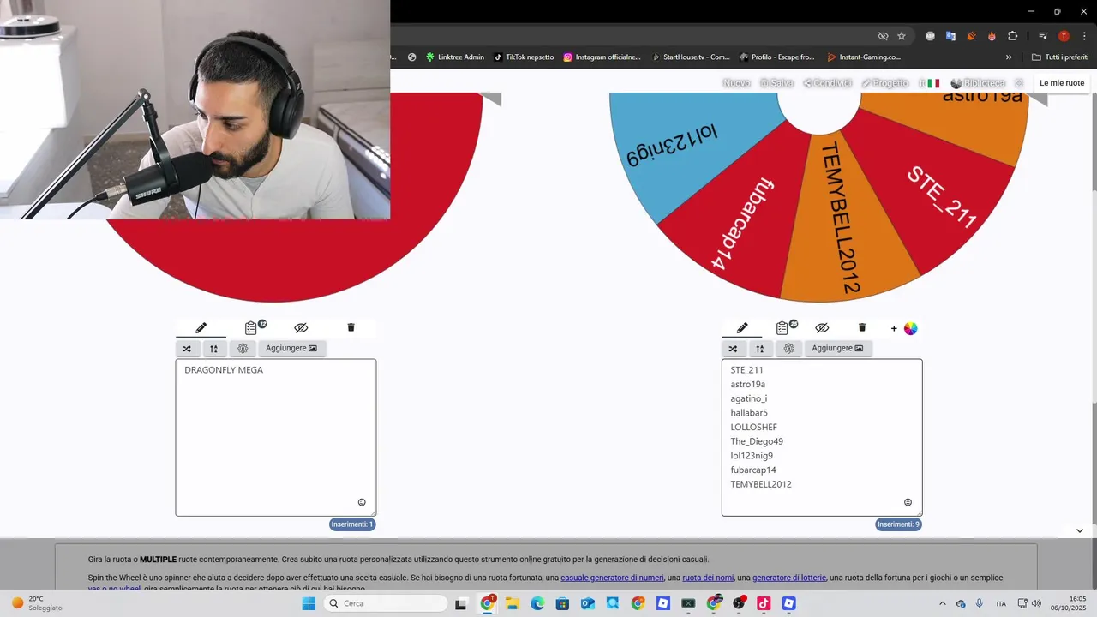This screenshot has width=1097, height=617.
Task: Open the TikTok nepsetto bookmark
Action: point(524,57)
